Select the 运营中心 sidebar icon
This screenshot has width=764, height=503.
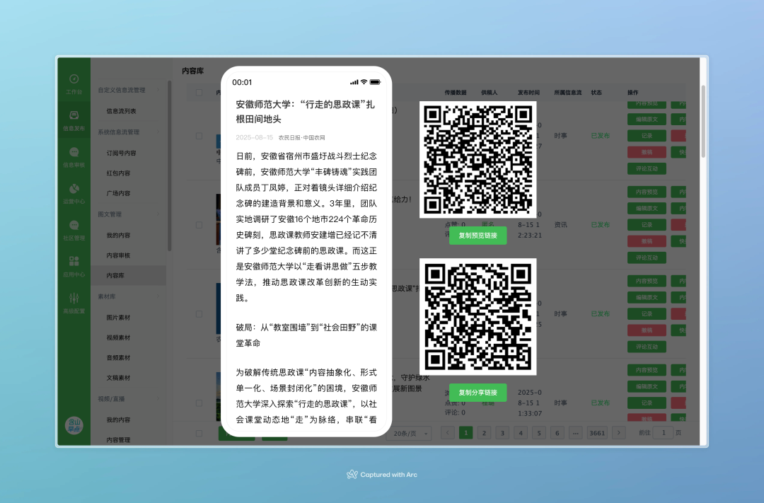pyautogui.click(x=74, y=192)
